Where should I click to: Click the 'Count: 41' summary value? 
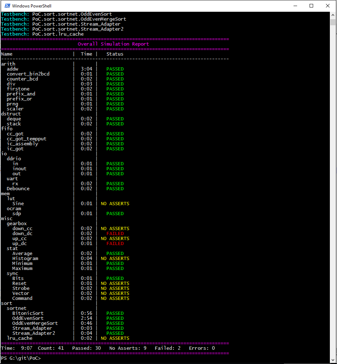[x=51, y=348]
